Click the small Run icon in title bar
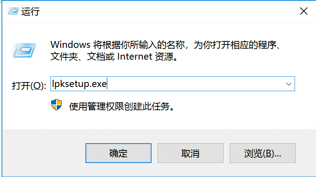316x177 pixels. pos(12,11)
